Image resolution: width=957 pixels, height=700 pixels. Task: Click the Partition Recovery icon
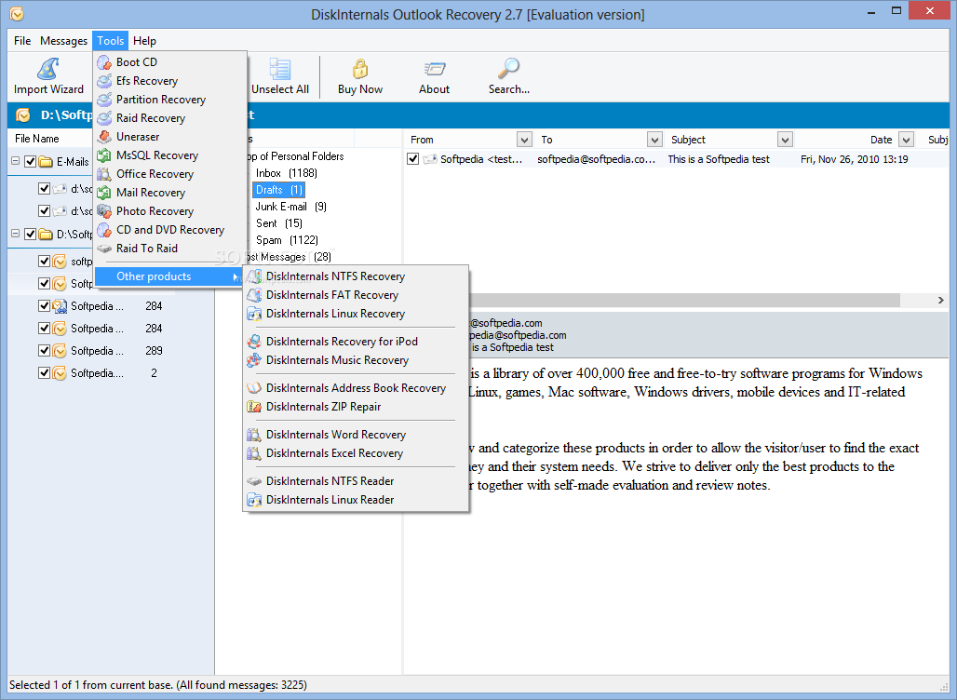pos(104,100)
